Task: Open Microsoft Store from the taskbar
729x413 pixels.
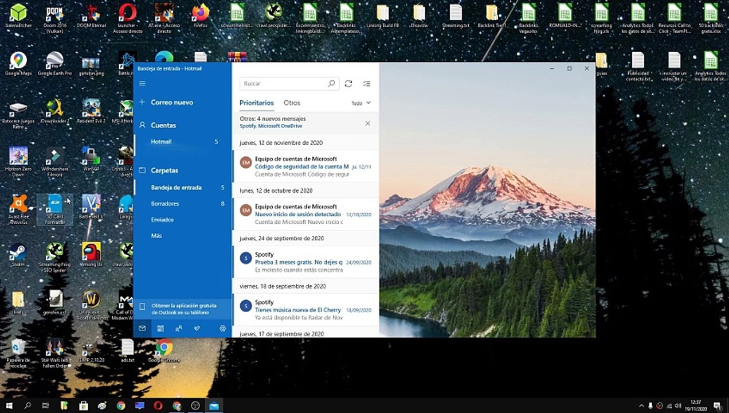Action: point(84,406)
